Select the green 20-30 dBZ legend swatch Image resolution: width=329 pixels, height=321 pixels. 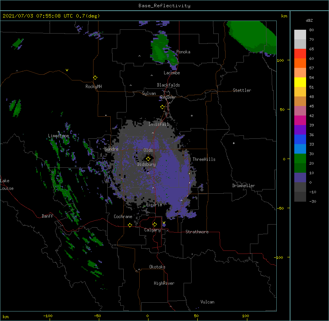tap(300, 159)
